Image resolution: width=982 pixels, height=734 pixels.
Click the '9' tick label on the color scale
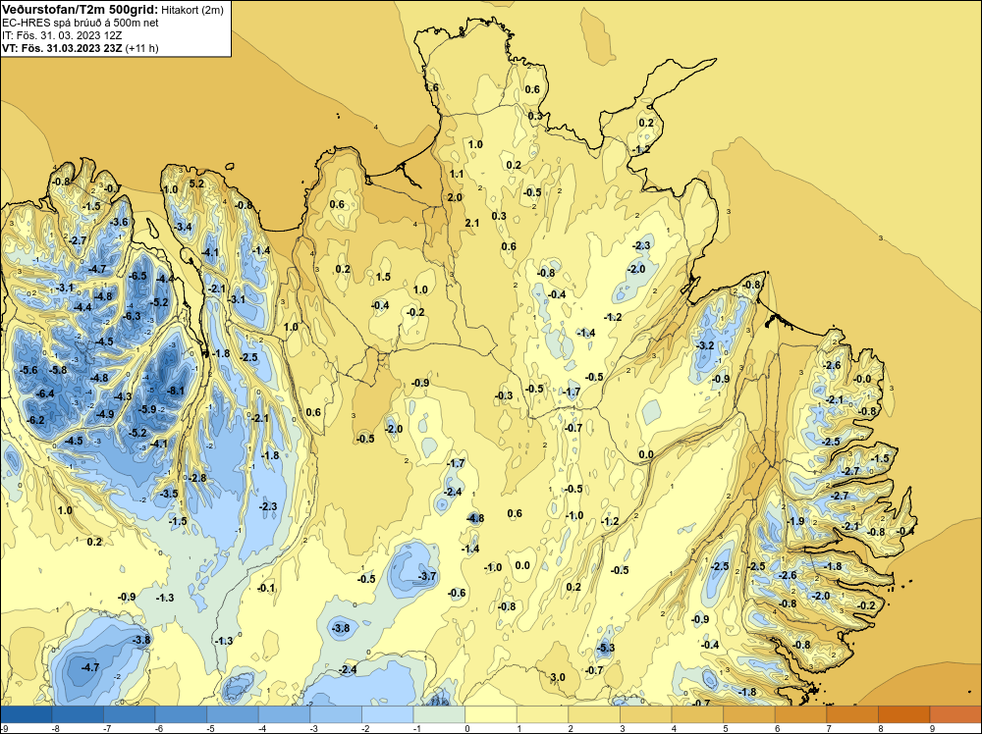pyautogui.click(x=932, y=728)
